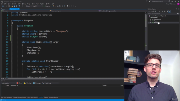
Task: Click the Quick Launch input field
Action: [160, 1]
